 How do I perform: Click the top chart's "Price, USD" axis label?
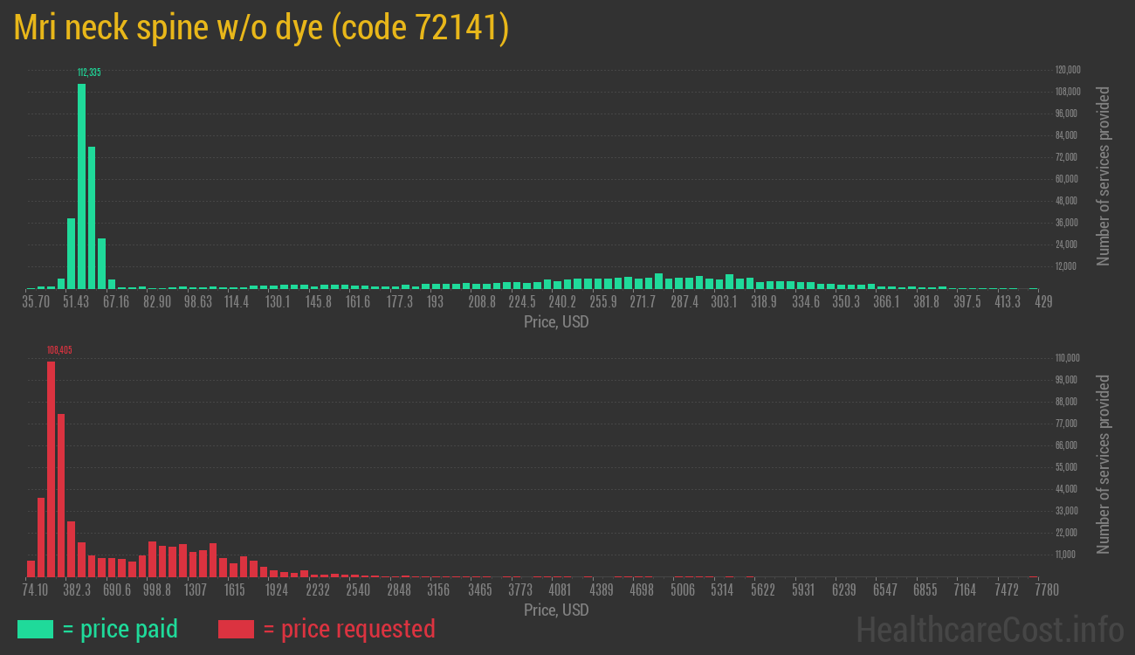(556, 322)
